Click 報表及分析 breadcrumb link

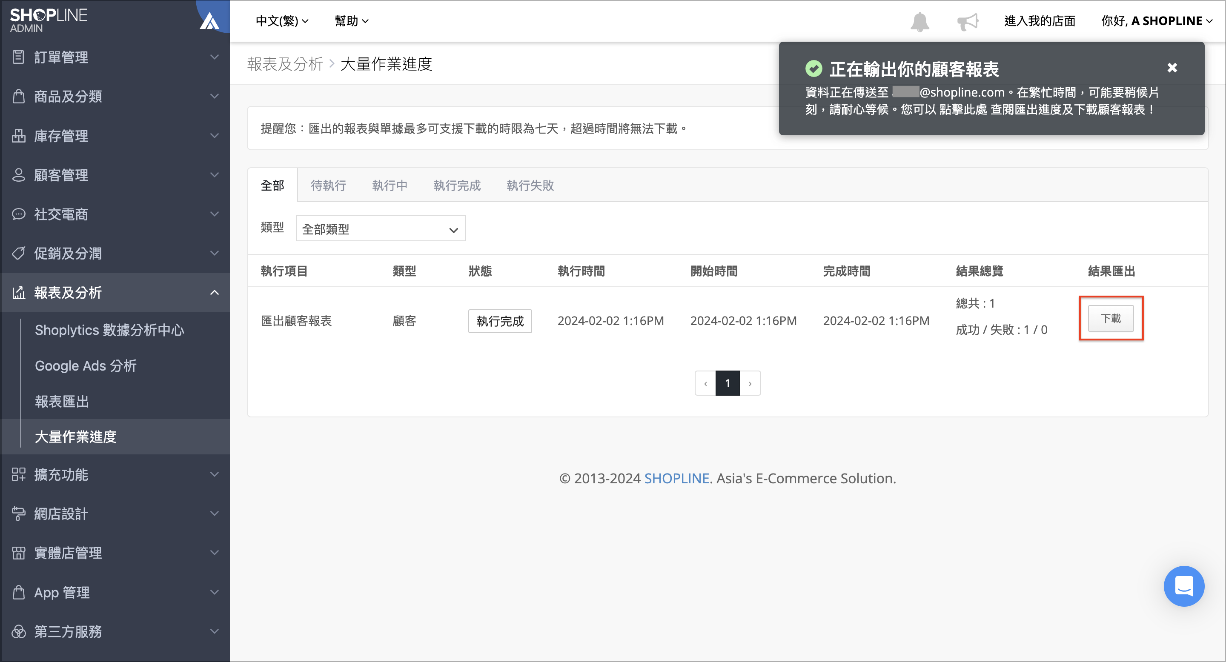[285, 64]
